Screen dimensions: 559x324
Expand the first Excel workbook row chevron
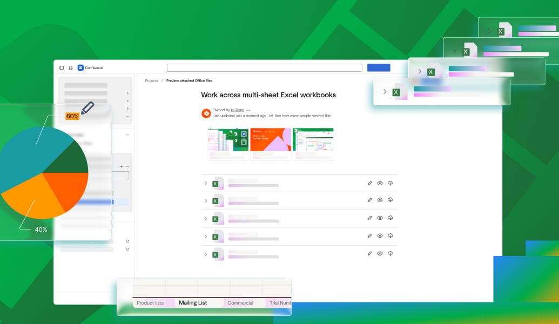point(205,183)
